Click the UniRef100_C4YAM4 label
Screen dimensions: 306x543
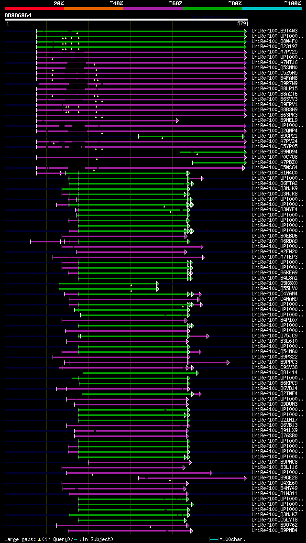[x=275, y=294]
